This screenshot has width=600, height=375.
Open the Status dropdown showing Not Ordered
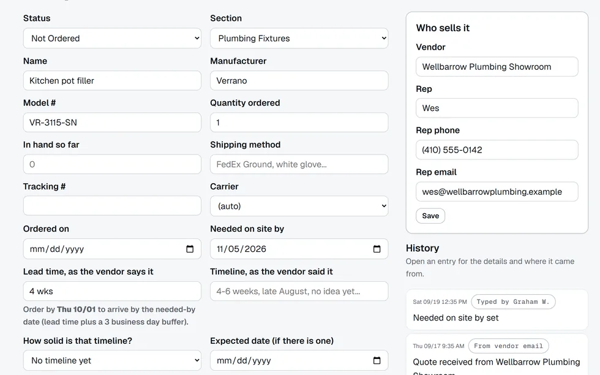112,39
